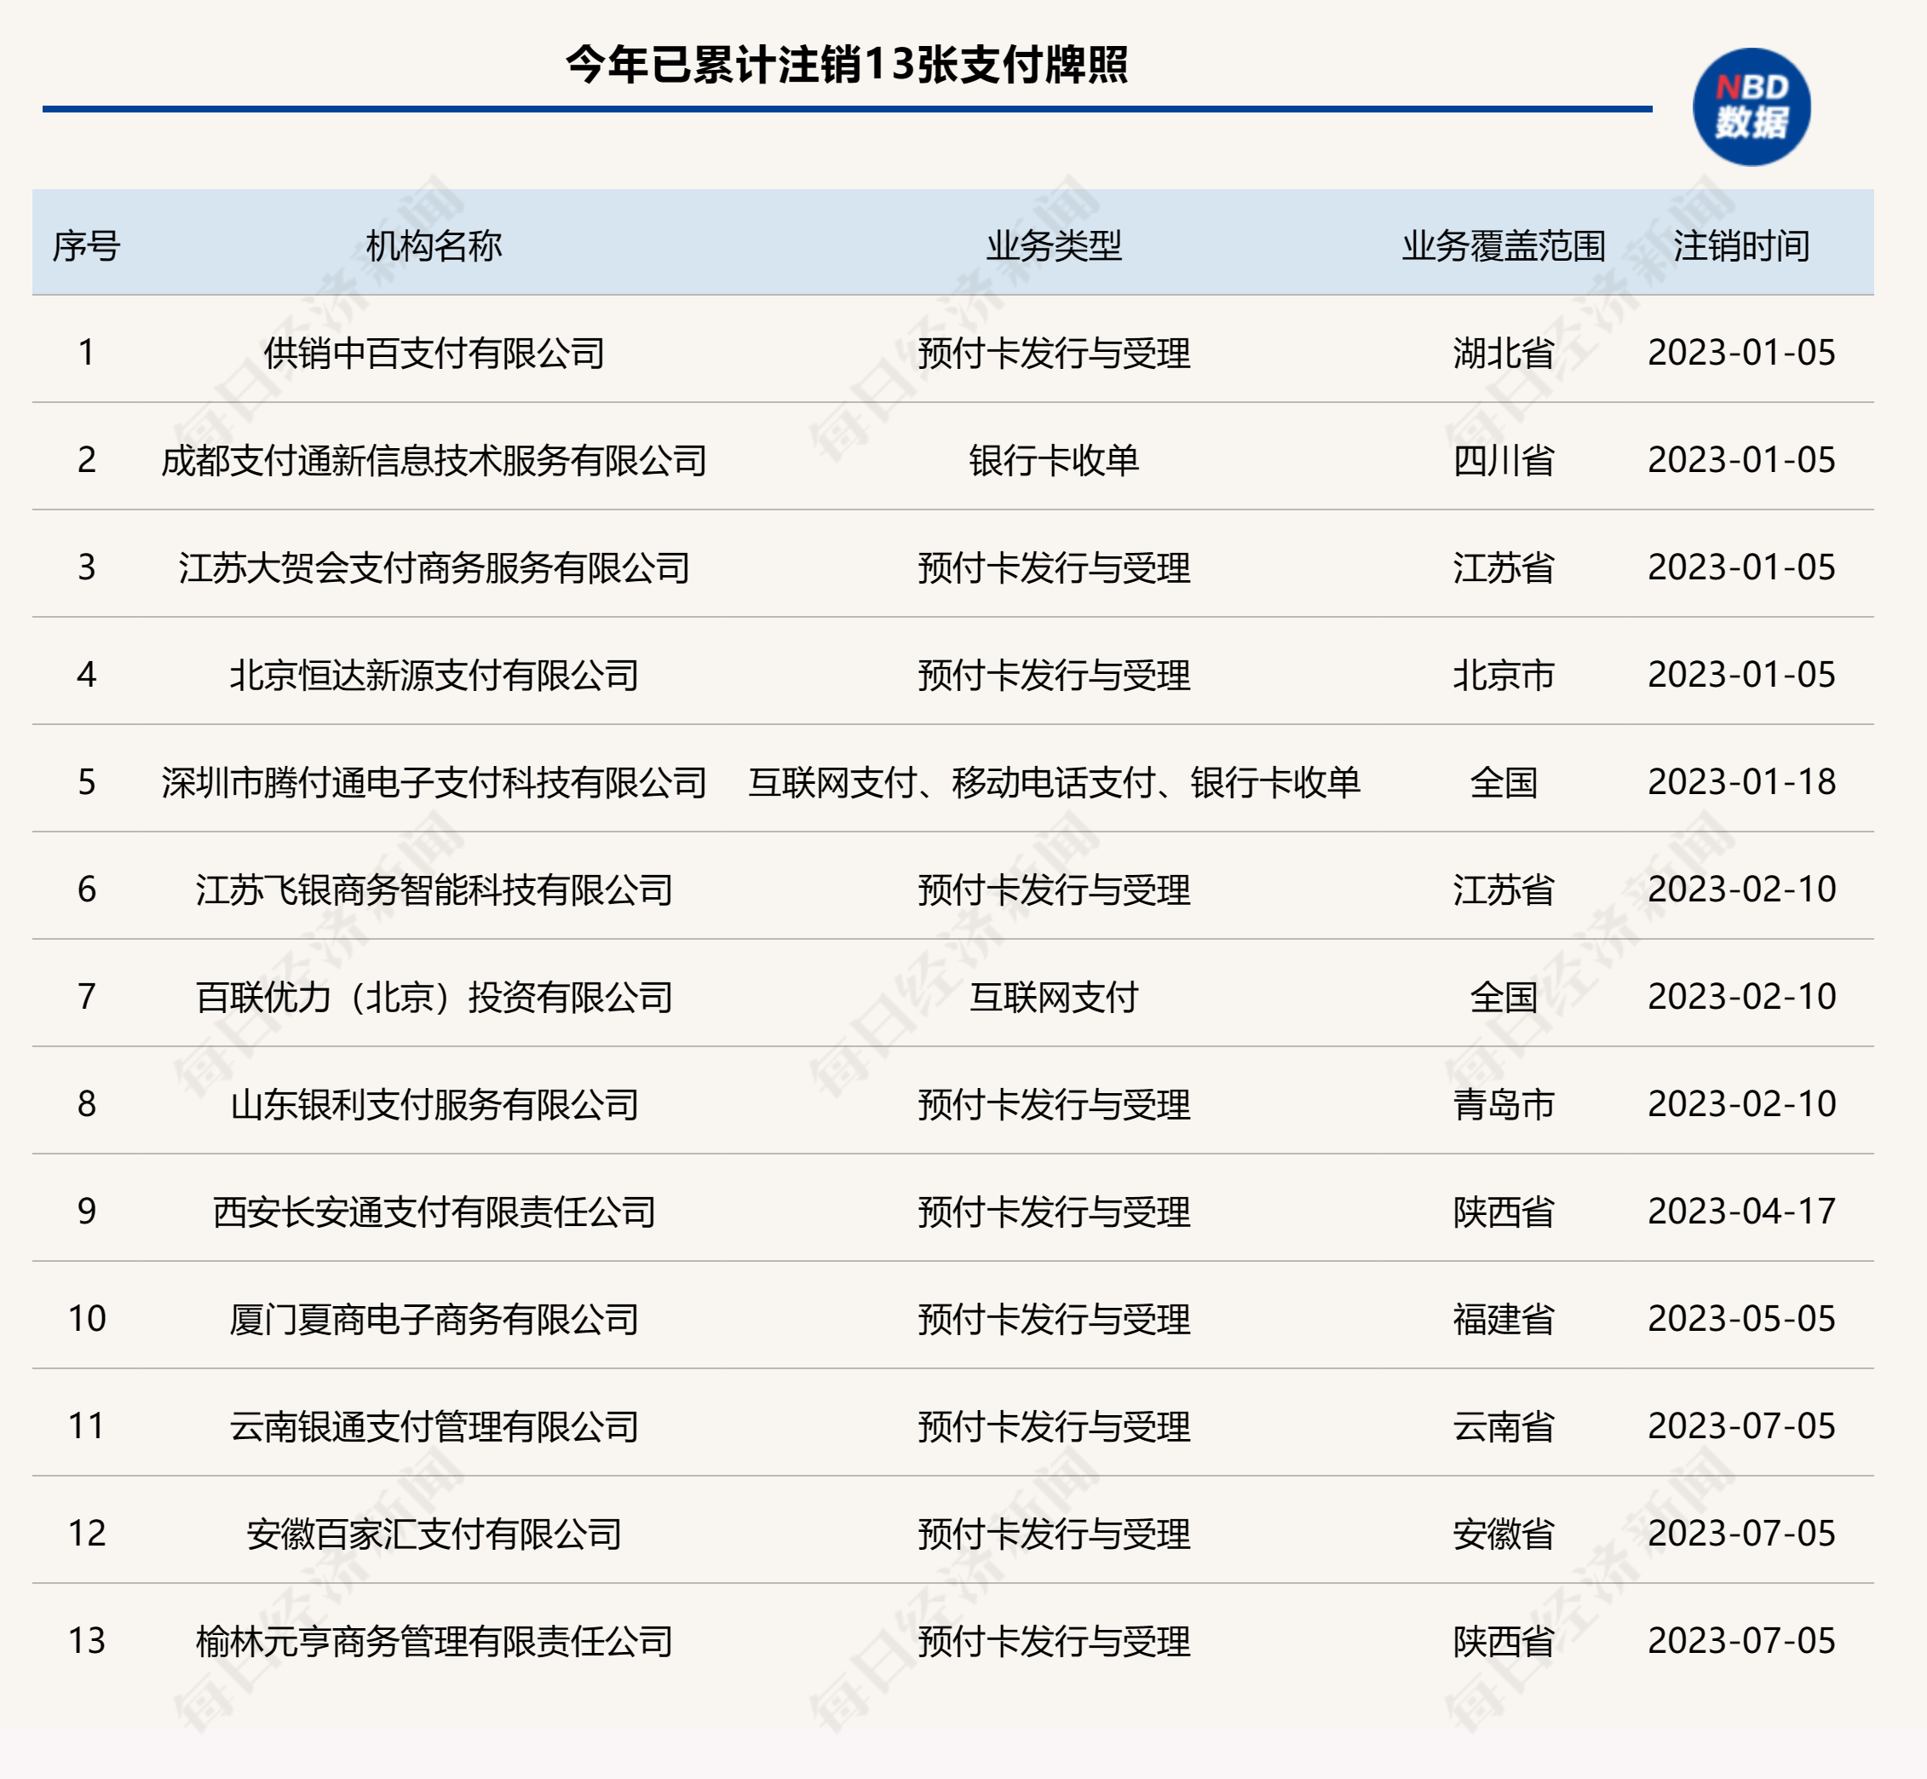Image resolution: width=1927 pixels, height=1779 pixels.
Task: Click the 云南省 coverage cell
Action: click(1504, 1426)
